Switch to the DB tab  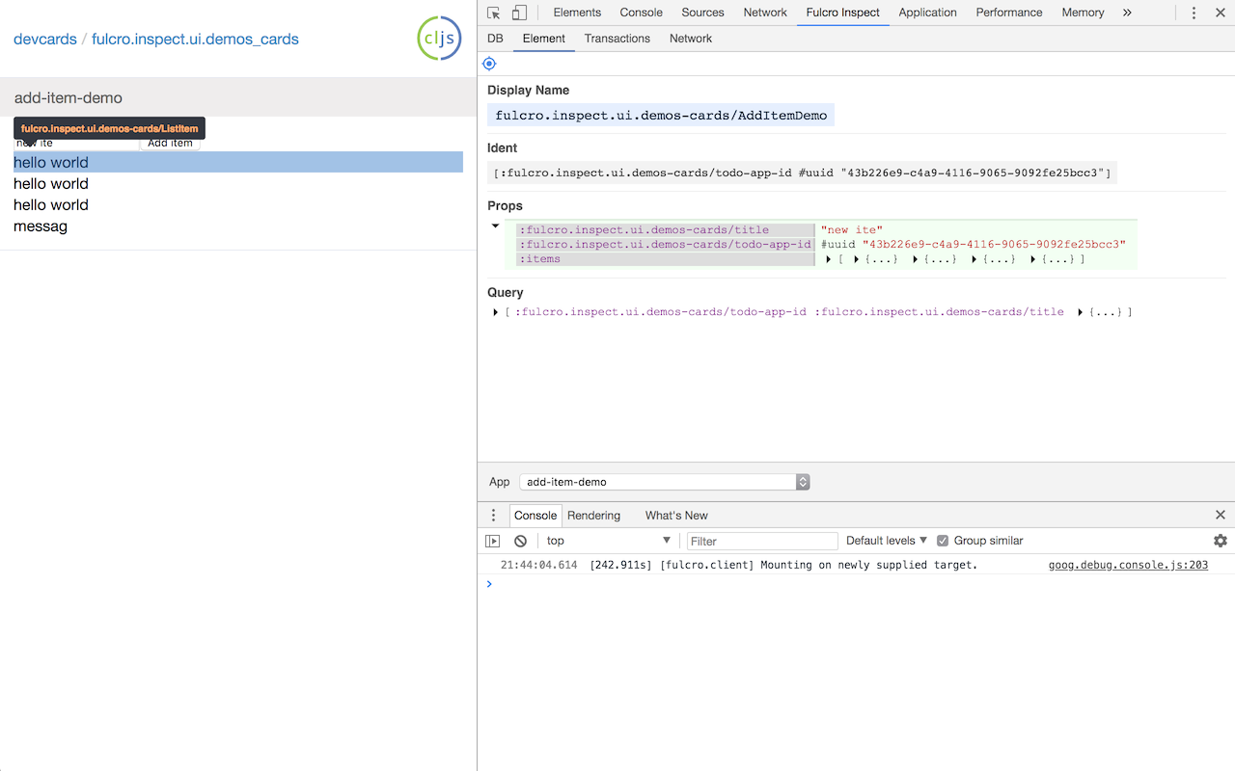click(495, 39)
